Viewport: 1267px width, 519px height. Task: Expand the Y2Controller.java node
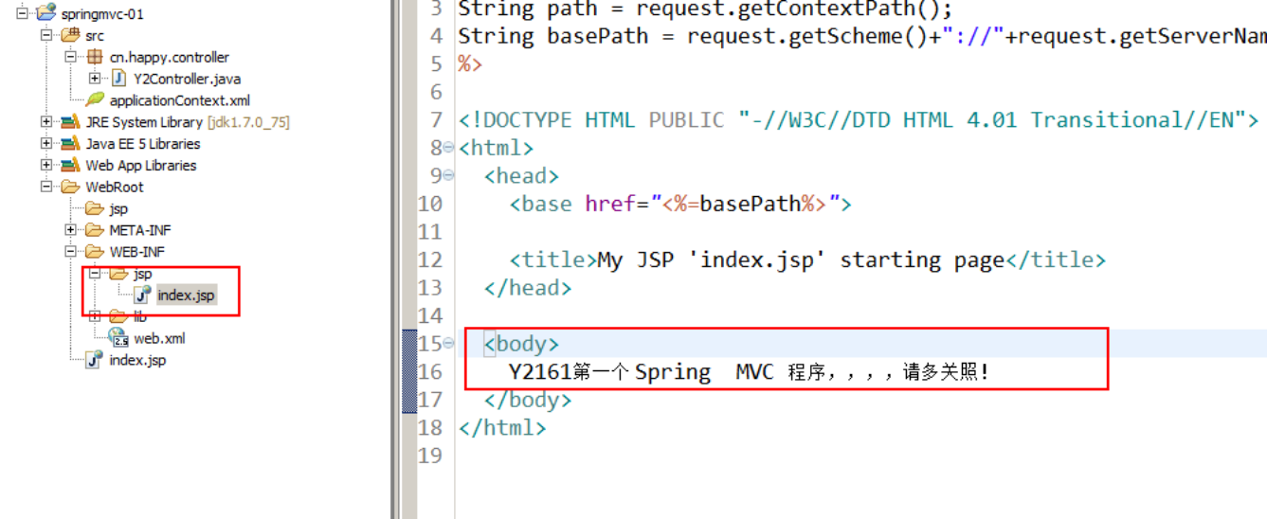94,79
